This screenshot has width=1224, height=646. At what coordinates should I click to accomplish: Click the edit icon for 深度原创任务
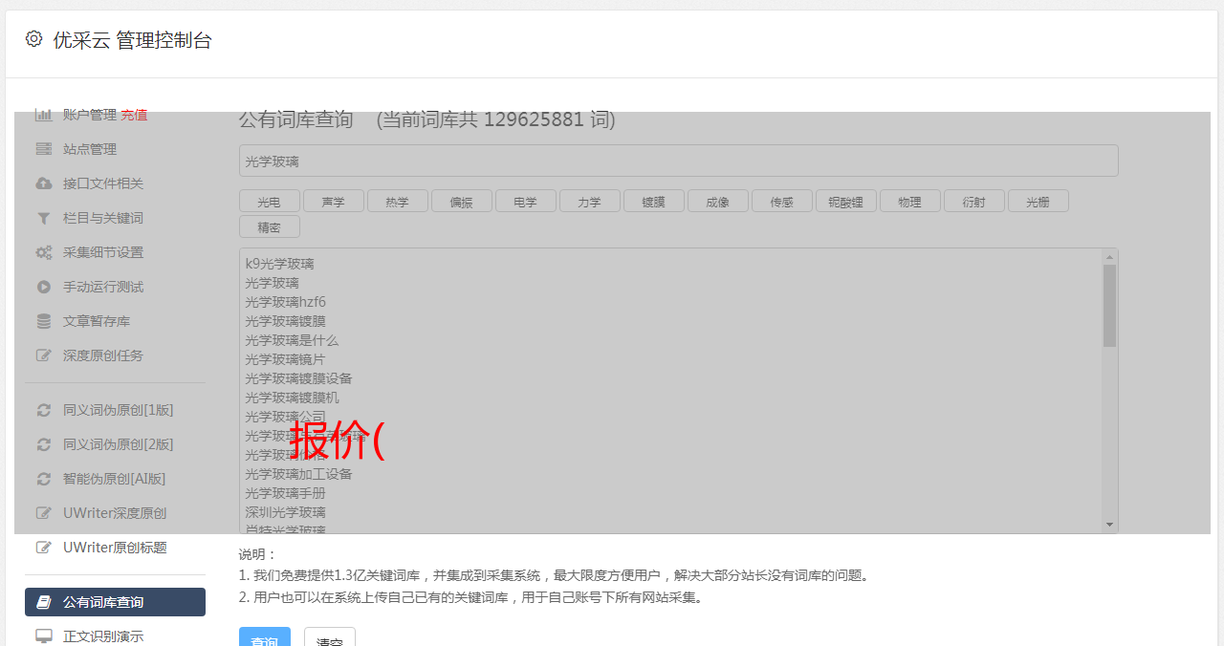point(43,355)
